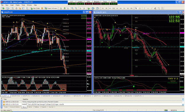This screenshot has width=185, height=112.
Task: Expand the New Chart dropdown arrow
Action: (5, 8)
